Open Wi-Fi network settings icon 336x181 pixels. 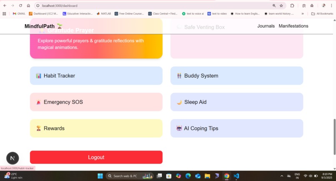point(305,176)
